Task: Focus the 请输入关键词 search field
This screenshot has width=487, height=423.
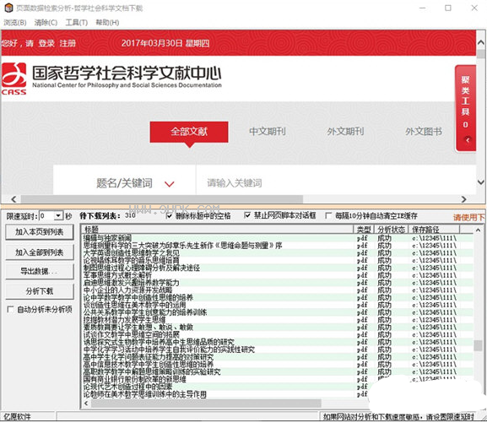Action: tap(336, 183)
